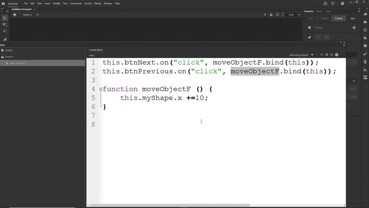Open the Commands menu
The width and height of the screenshot is (369, 208).
point(76,3)
